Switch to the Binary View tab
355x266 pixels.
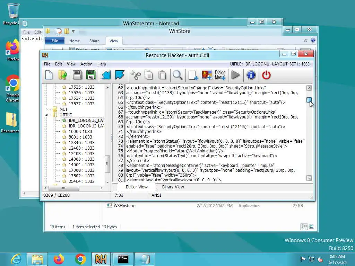point(173,187)
